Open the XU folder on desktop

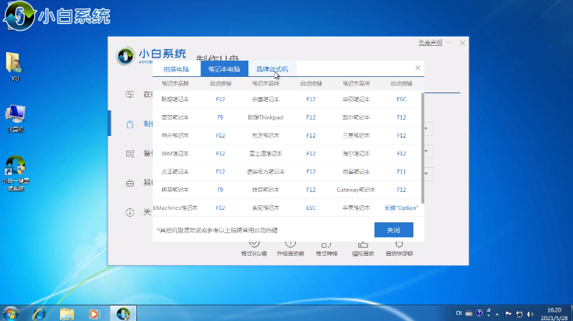pos(15,66)
